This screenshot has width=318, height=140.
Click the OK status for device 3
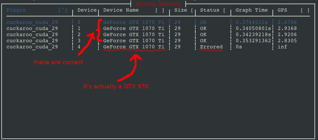tap(203, 41)
